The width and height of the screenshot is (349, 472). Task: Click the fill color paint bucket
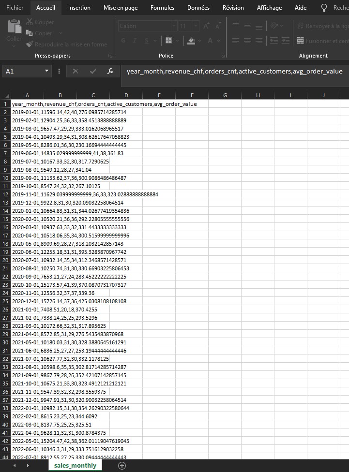click(x=192, y=41)
